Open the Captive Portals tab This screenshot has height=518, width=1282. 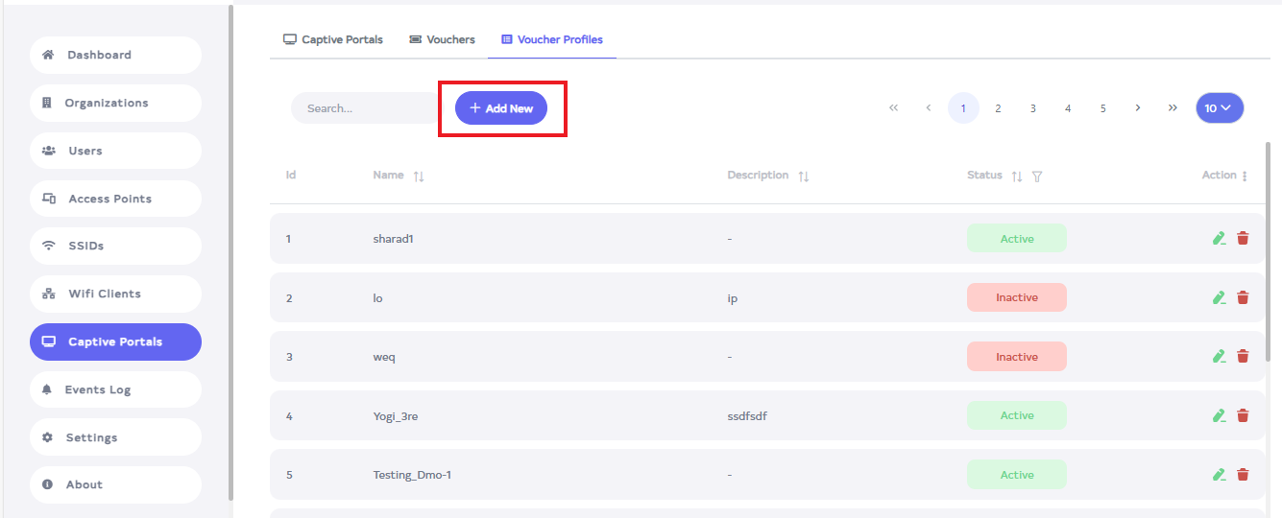tap(332, 39)
